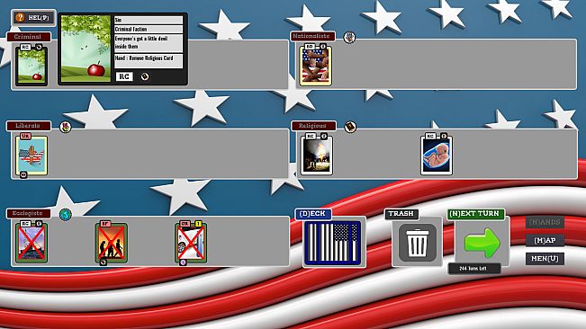The image size is (586, 329).
Task: Click the RC tag on the fetus card
Action: coord(430,136)
